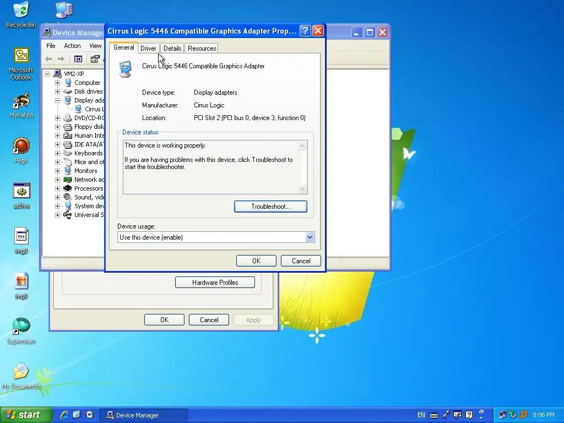Open the Recycle Bin desktop icon

tap(21, 14)
